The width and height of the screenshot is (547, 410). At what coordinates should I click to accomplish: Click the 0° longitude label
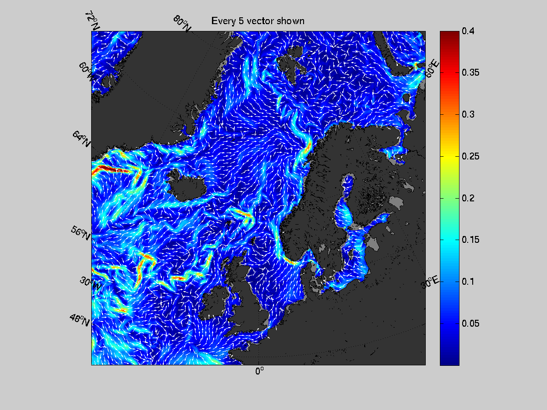point(259,371)
